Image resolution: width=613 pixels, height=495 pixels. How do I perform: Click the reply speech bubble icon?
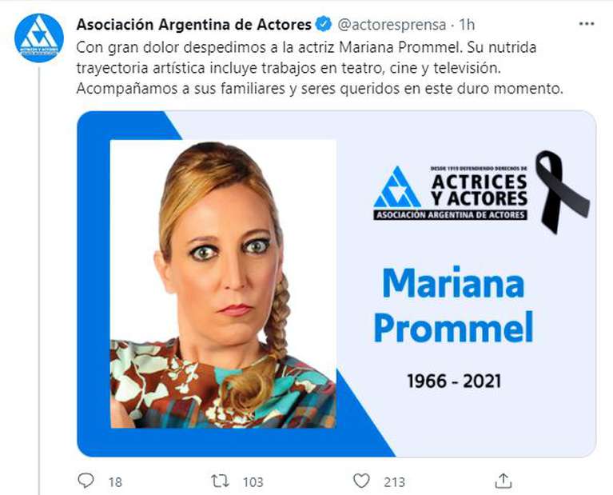click(x=86, y=481)
